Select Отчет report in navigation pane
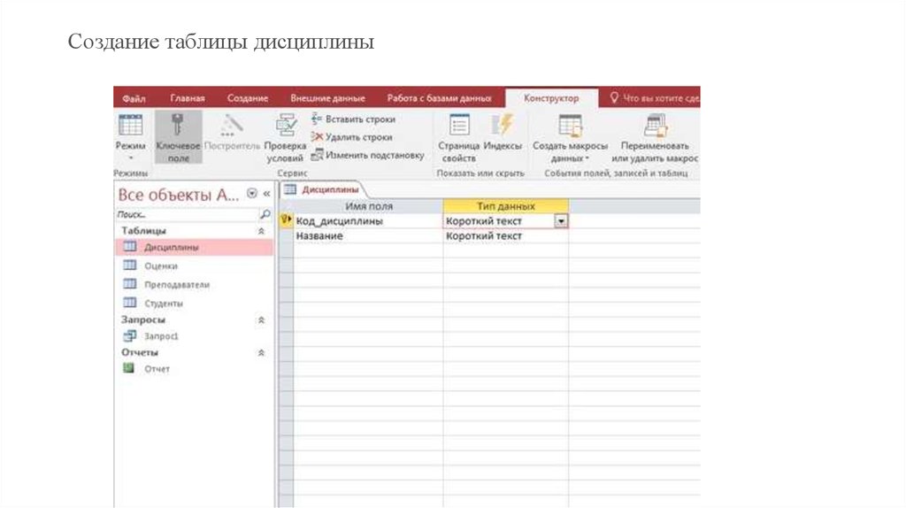Screen dimensions: 906x508 [x=194, y=369]
